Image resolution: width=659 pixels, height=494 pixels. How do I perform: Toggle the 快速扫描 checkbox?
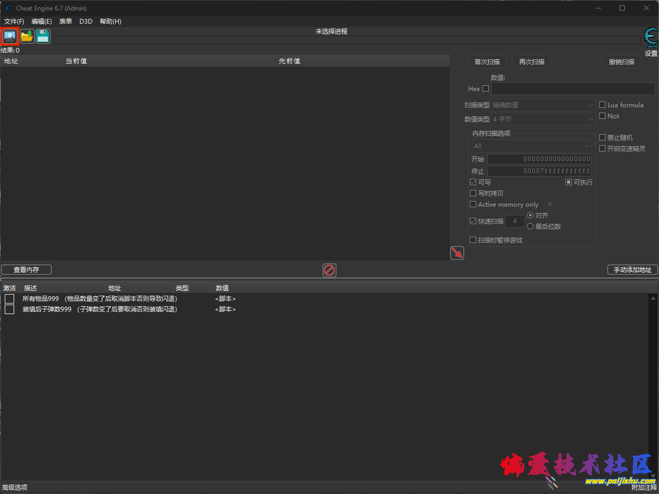point(473,221)
